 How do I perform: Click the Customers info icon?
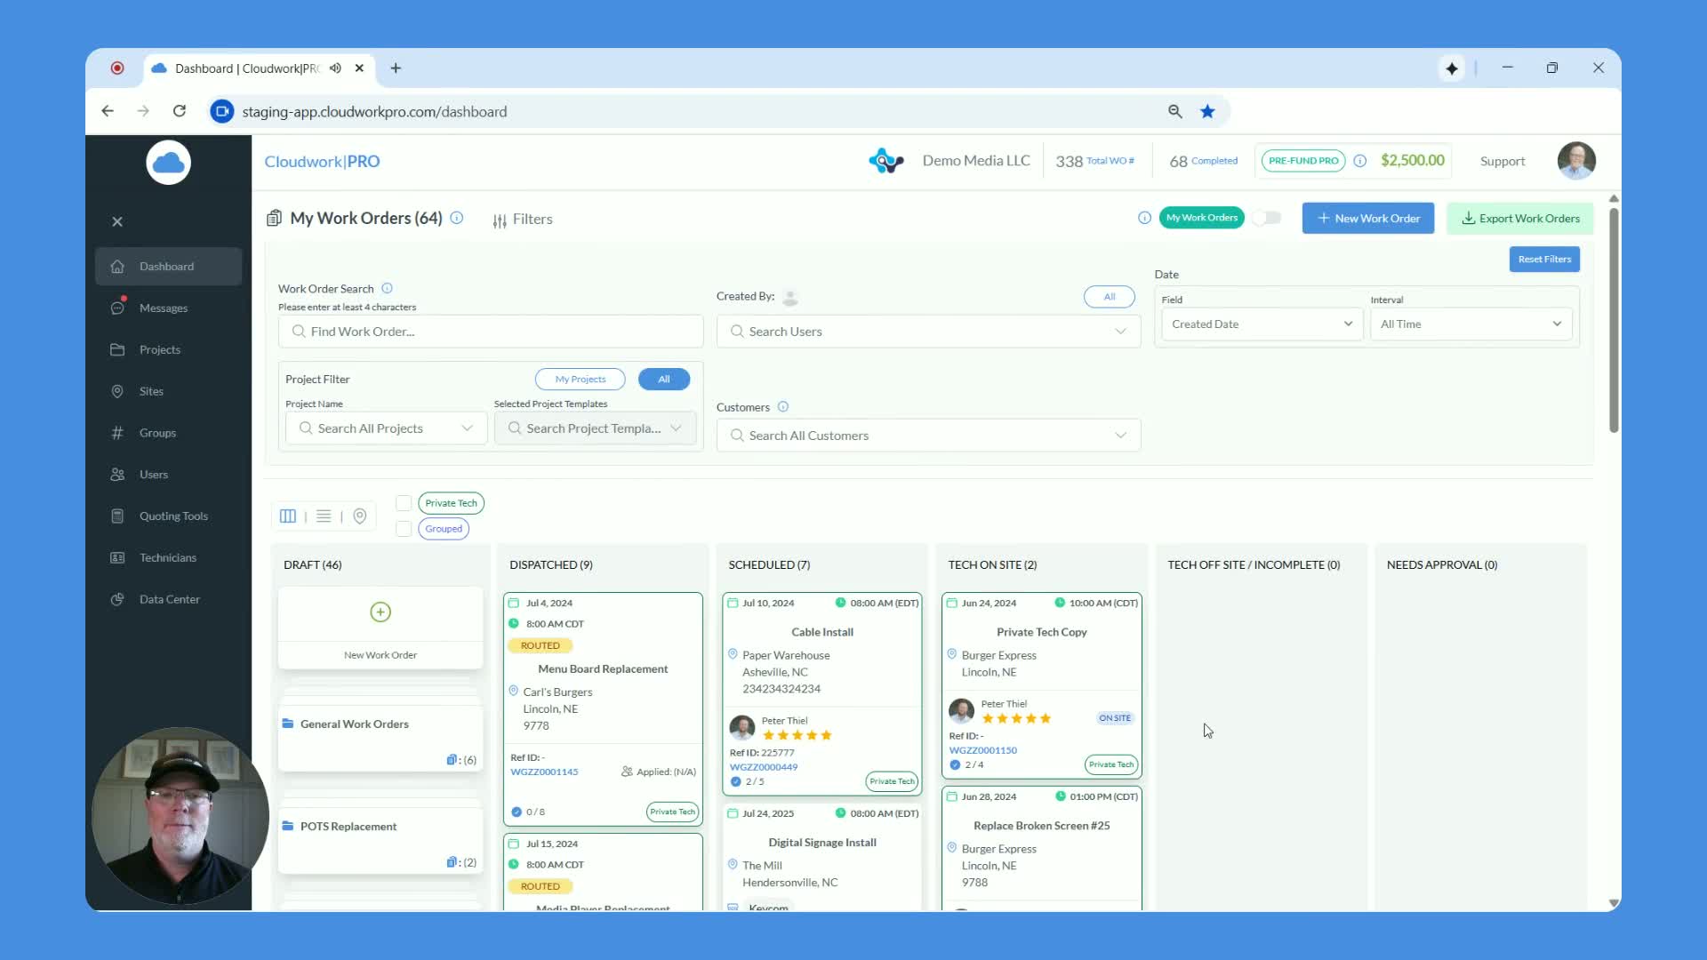tap(783, 407)
